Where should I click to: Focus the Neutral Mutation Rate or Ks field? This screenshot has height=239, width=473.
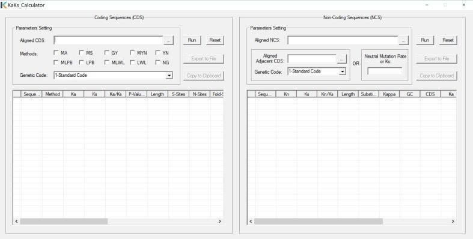pyautogui.click(x=385, y=71)
